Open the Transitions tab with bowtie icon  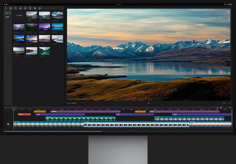coord(30,8)
